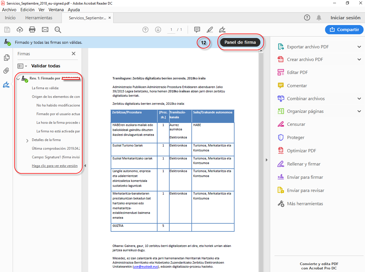Screen dimensions: 365x272
Task: Switch to the Herramientas tab
Action: click(x=39, y=18)
